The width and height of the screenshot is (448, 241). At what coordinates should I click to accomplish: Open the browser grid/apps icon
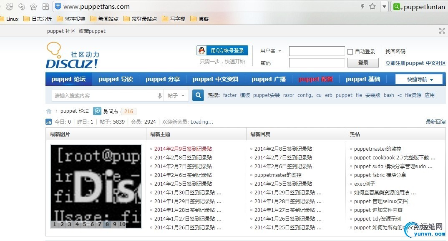pyautogui.click(x=45, y=6)
